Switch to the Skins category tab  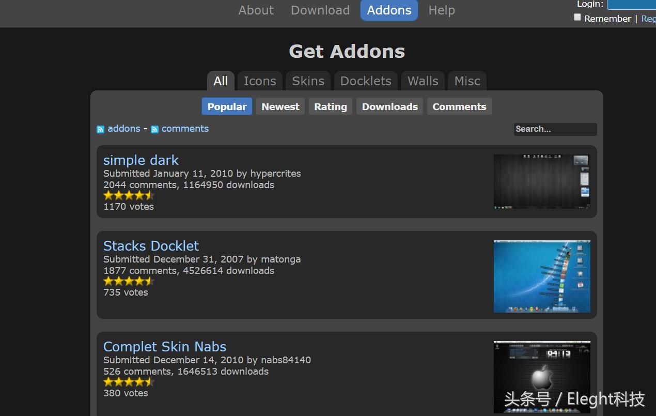tap(308, 81)
